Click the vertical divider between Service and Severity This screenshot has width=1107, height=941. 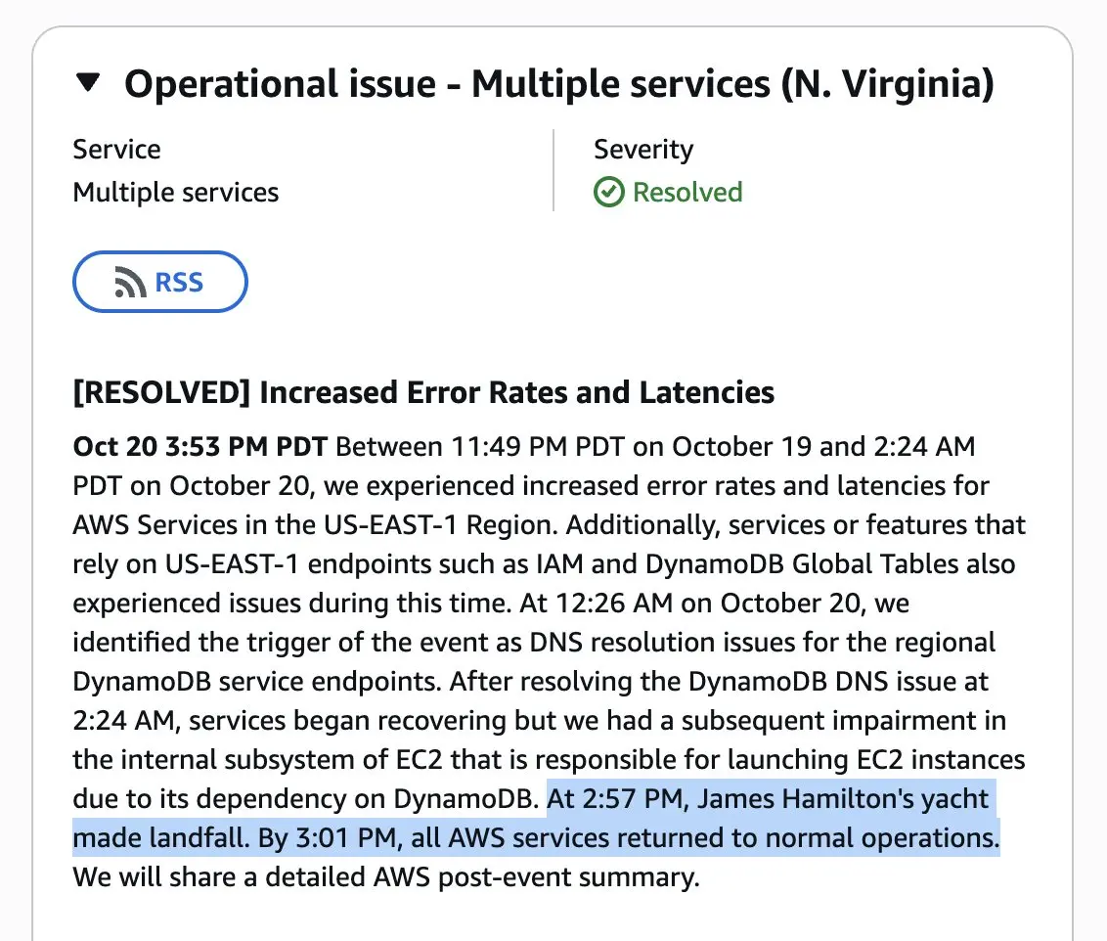coord(553,170)
